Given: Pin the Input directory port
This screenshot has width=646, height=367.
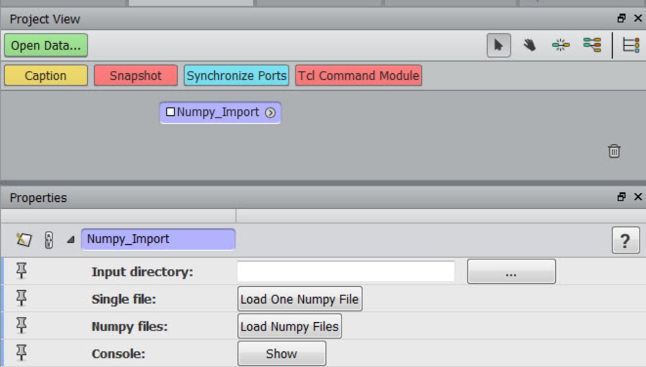Looking at the screenshot, I should point(22,271).
